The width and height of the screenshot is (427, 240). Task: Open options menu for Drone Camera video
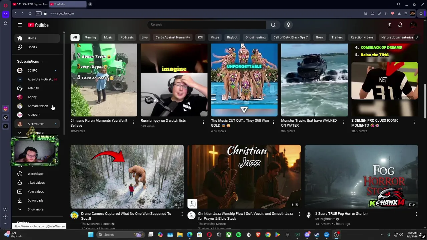click(182, 214)
